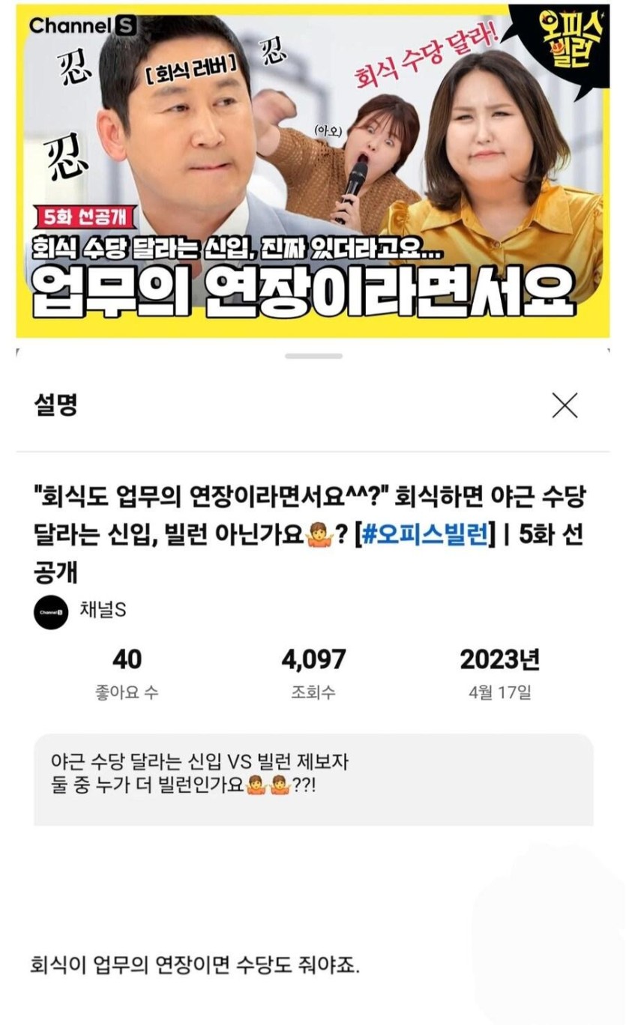Tap the Channel S logo on the thumbnail
Image resolution: width=626 pixels, height=1025 pixels.
[x=82, y=25]
